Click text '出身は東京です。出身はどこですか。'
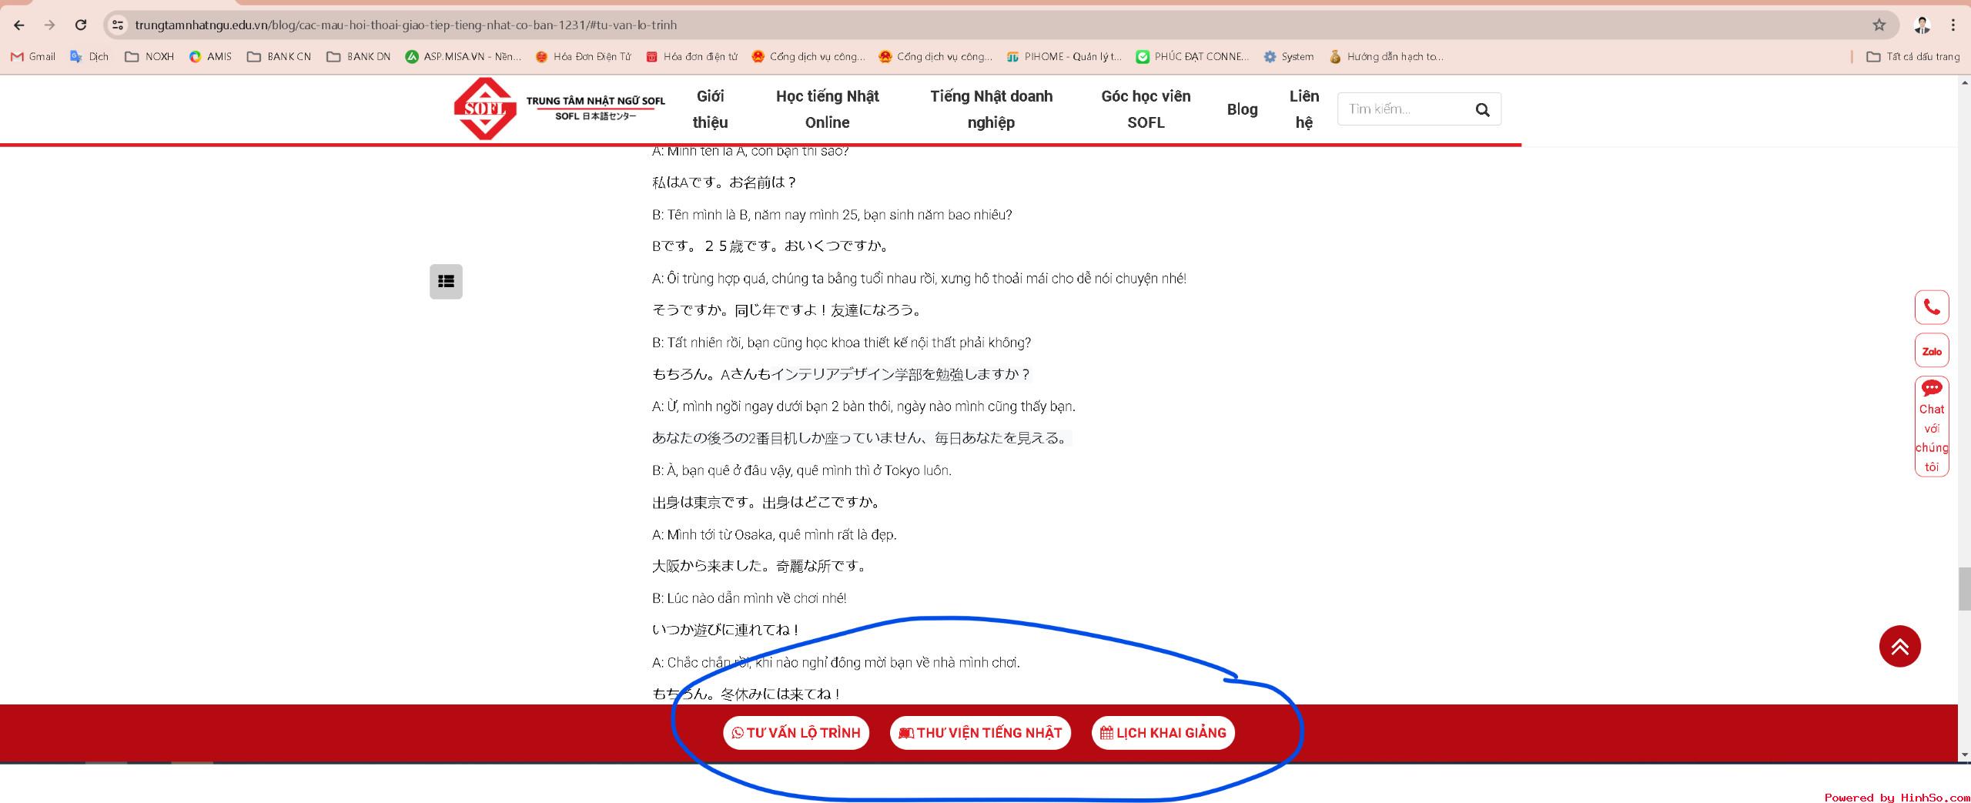Screen dimensions: 1971x803 pyautogui.click(x=768, y=502)
